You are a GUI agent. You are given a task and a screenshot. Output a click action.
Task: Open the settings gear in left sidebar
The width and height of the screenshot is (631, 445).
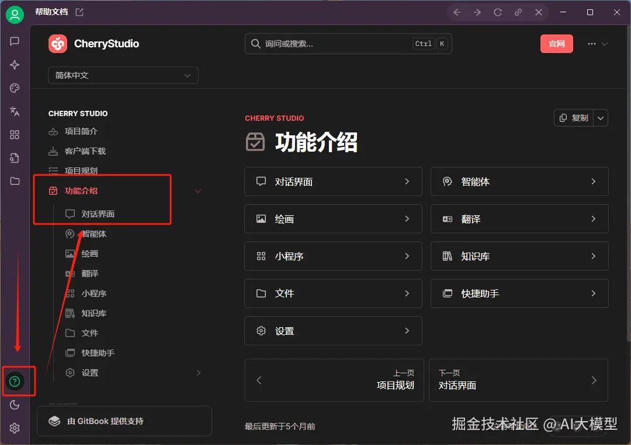pos(15,428)
